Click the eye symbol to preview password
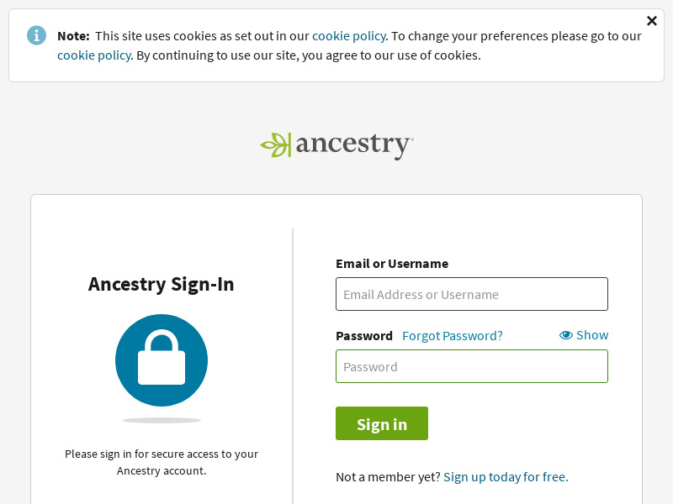The height and width of the screenshot is (504, 673). (x=567, y=334)
